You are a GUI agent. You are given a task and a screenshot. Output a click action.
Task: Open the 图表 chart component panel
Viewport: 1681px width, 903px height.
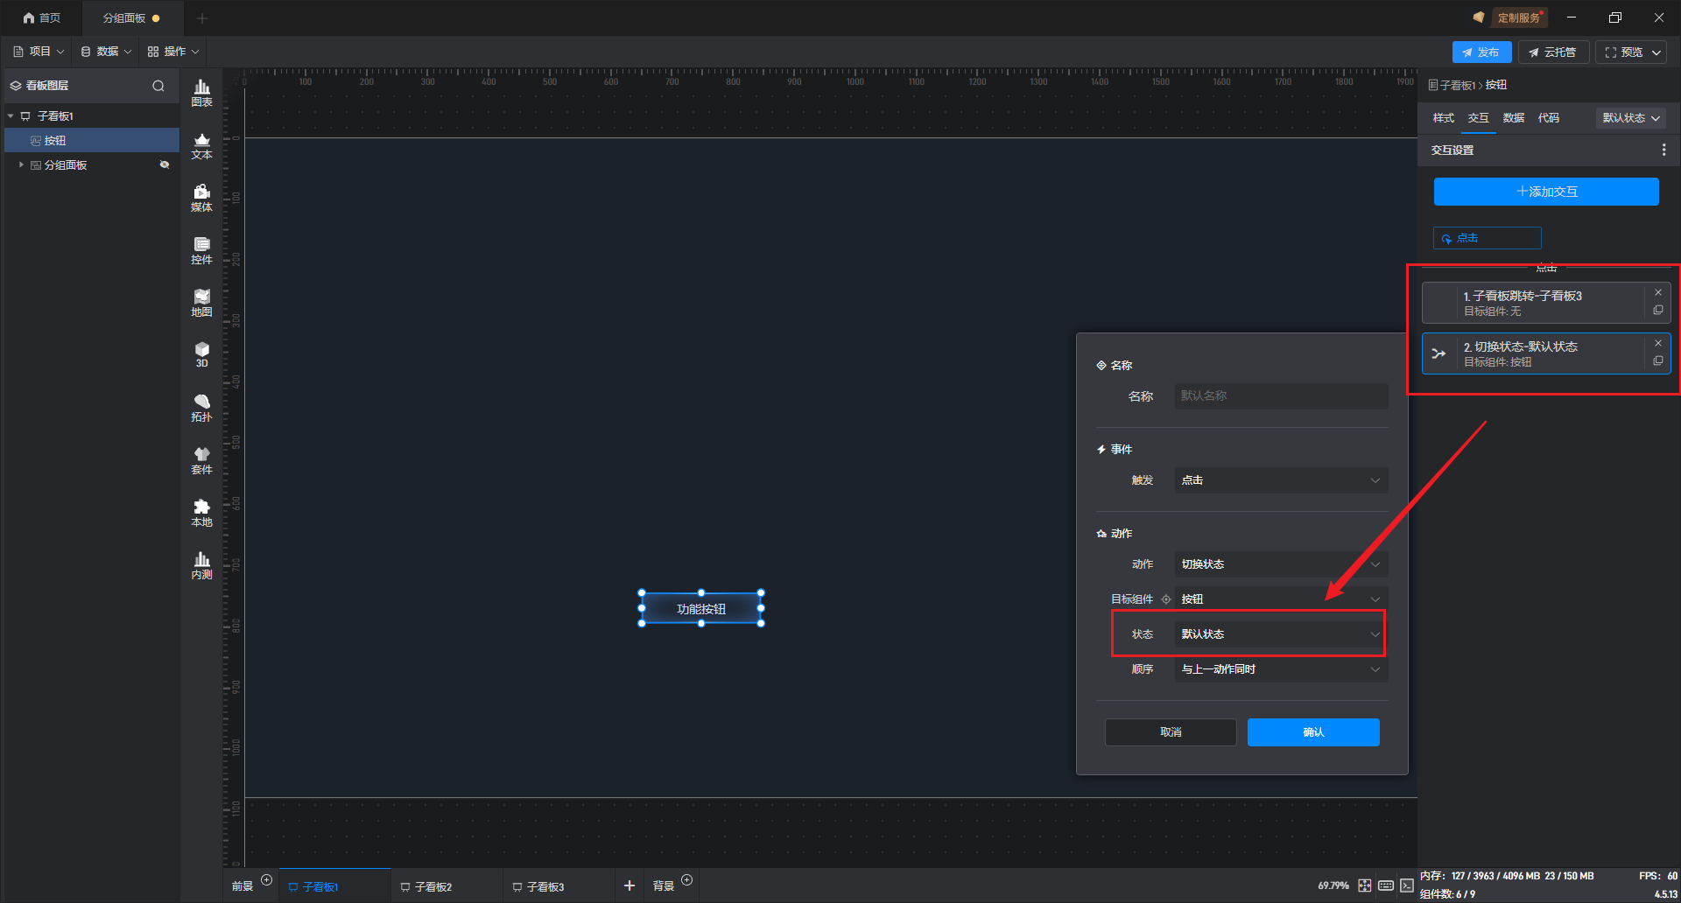(201, 92)
